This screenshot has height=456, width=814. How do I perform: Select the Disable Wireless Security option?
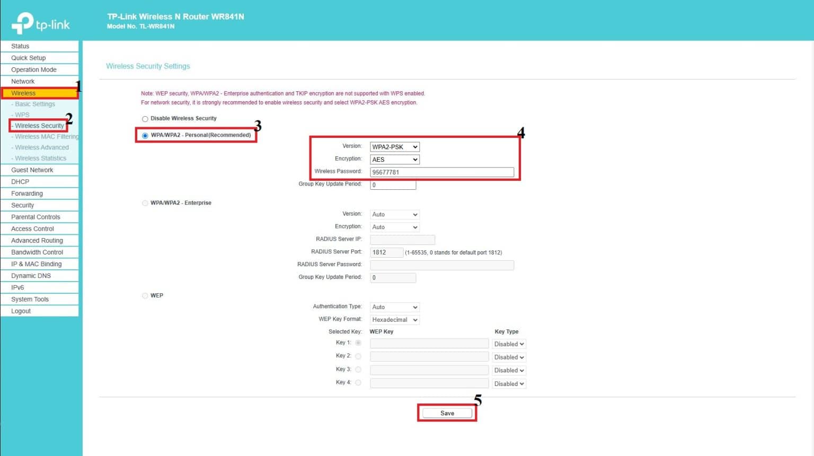(145, 118)
